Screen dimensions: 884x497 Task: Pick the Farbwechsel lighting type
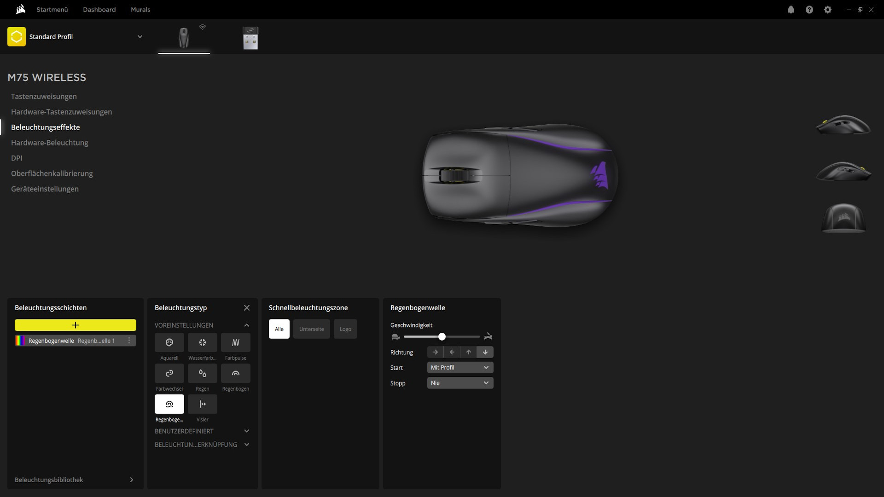[169, 373]
